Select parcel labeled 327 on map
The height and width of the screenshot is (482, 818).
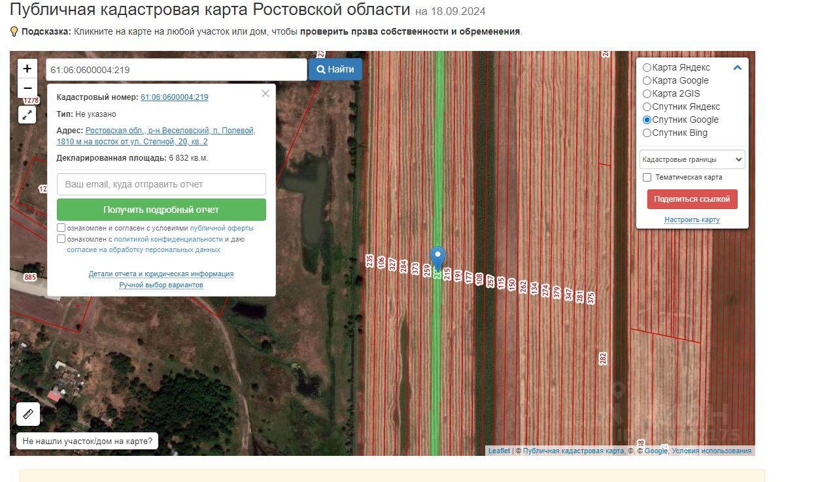coord(392,265)
